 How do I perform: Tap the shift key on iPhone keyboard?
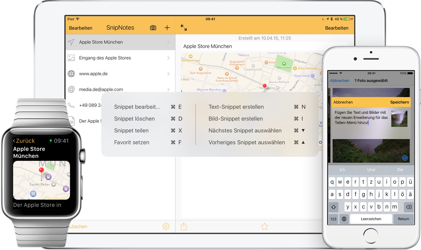[x=334, y=207]
